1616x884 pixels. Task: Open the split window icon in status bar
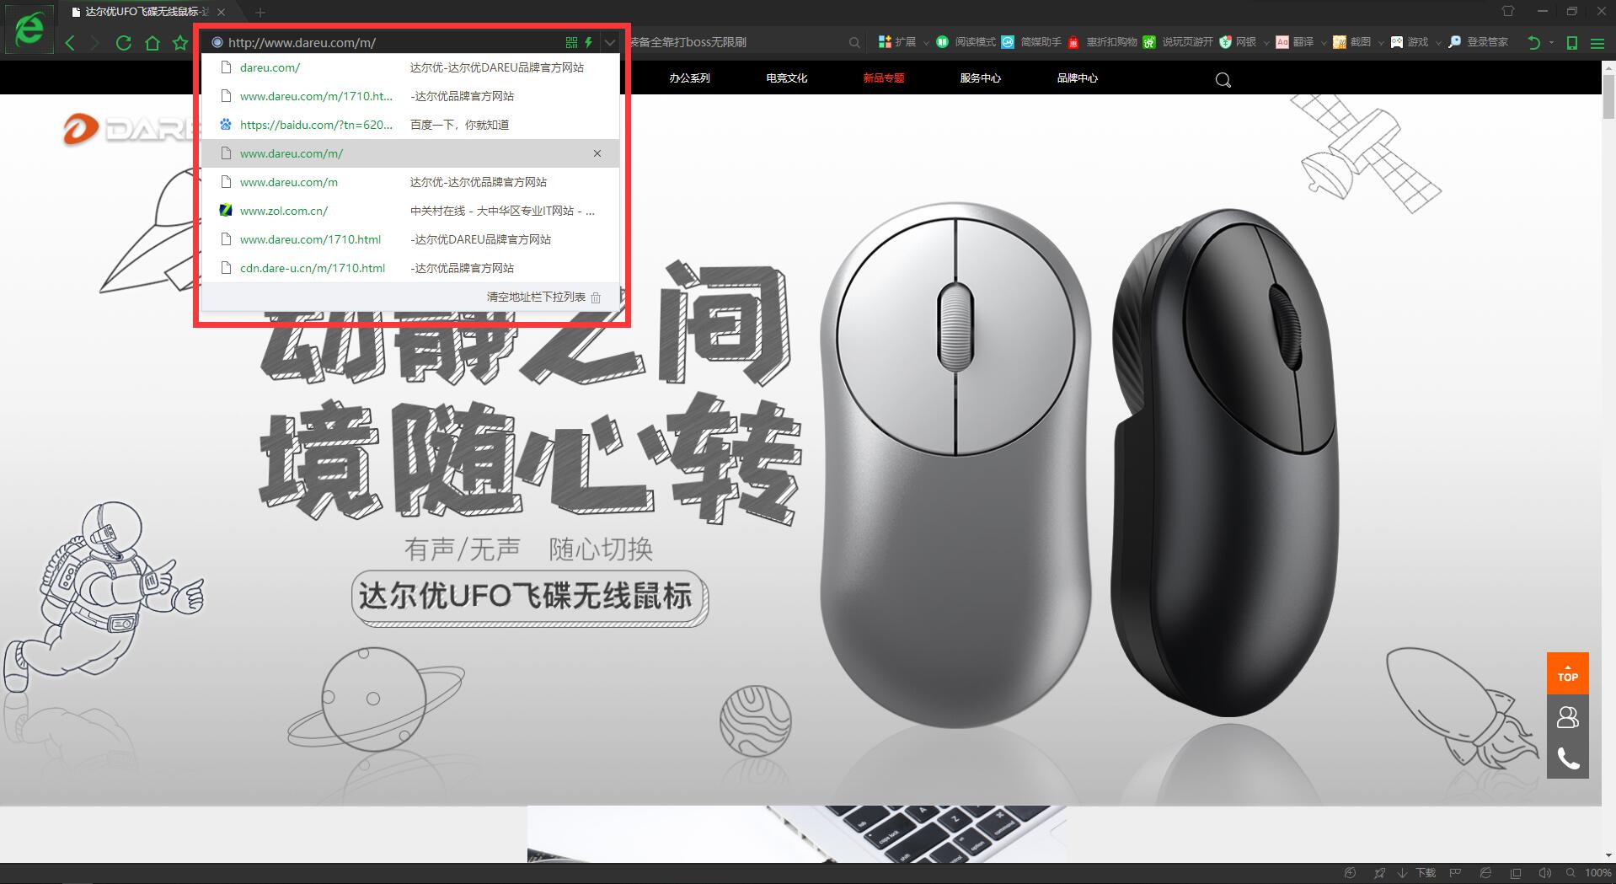pyautogui.click(x=1516, y=873)
